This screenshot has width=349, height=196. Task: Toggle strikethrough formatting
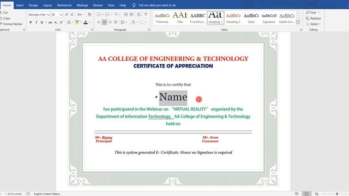point(50,22)
